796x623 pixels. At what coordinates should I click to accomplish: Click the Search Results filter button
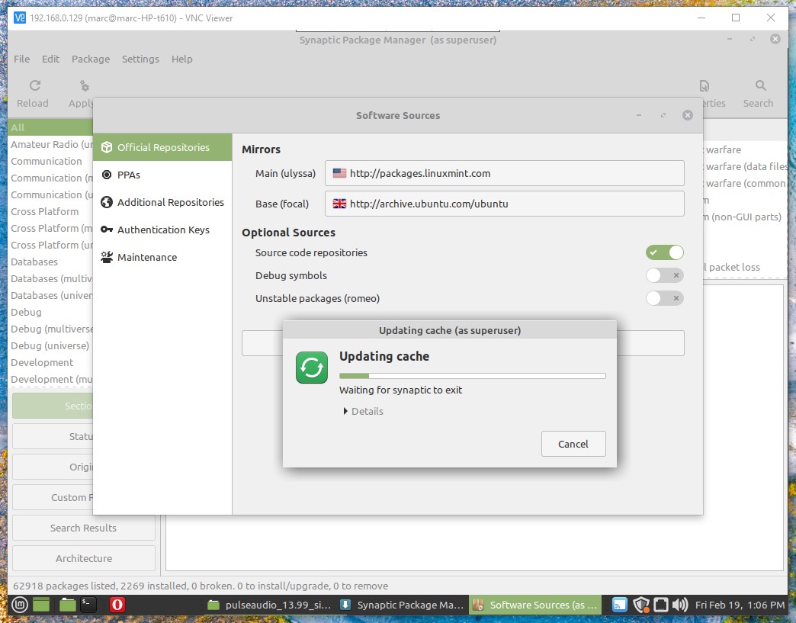point(84,528)
